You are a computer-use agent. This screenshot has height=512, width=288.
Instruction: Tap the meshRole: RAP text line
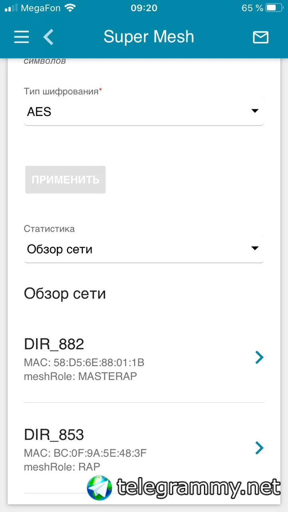pos(62,467)
